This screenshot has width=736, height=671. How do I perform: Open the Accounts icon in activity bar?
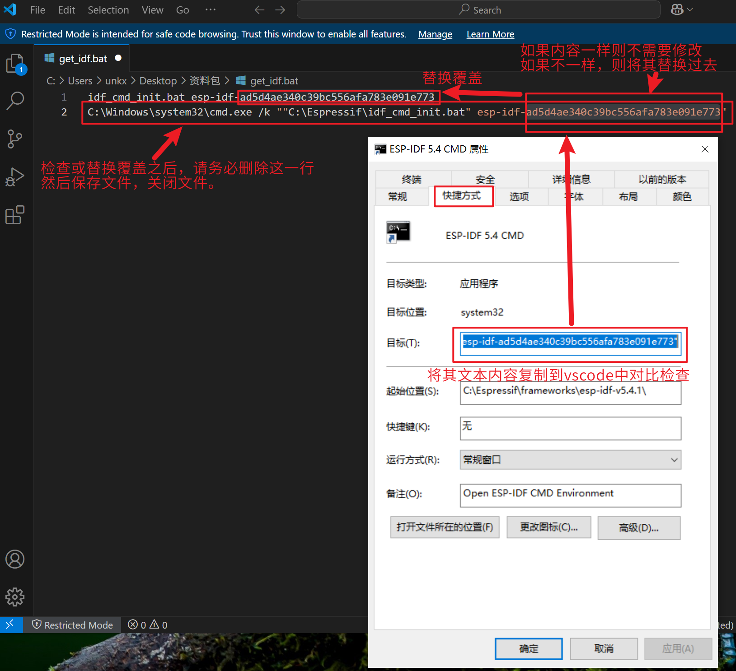15,559
